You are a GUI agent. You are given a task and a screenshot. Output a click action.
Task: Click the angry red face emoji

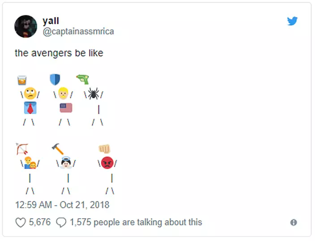(107, 163)
